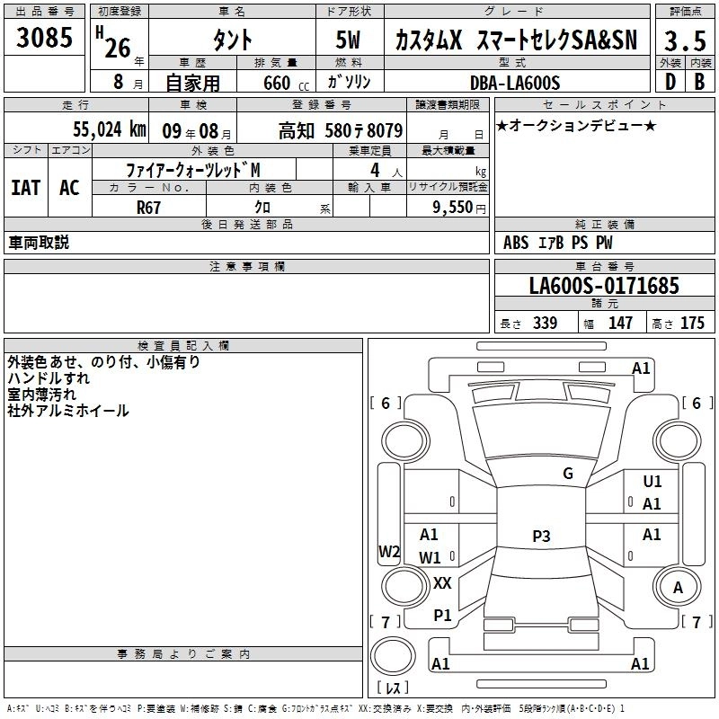This screenshot has height=719, width=719.
Task: Click width value 147
Action: [x=620, y=324]
